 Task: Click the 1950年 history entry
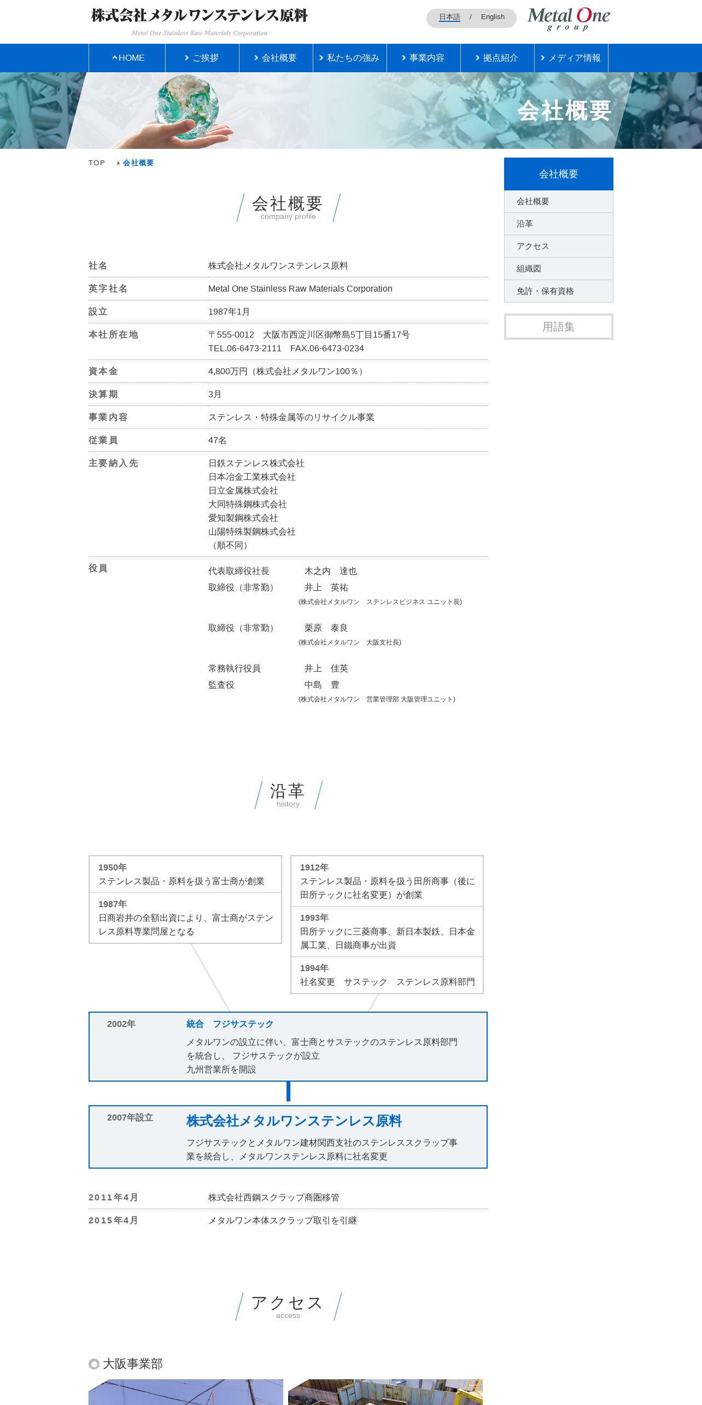click(185, 874)
